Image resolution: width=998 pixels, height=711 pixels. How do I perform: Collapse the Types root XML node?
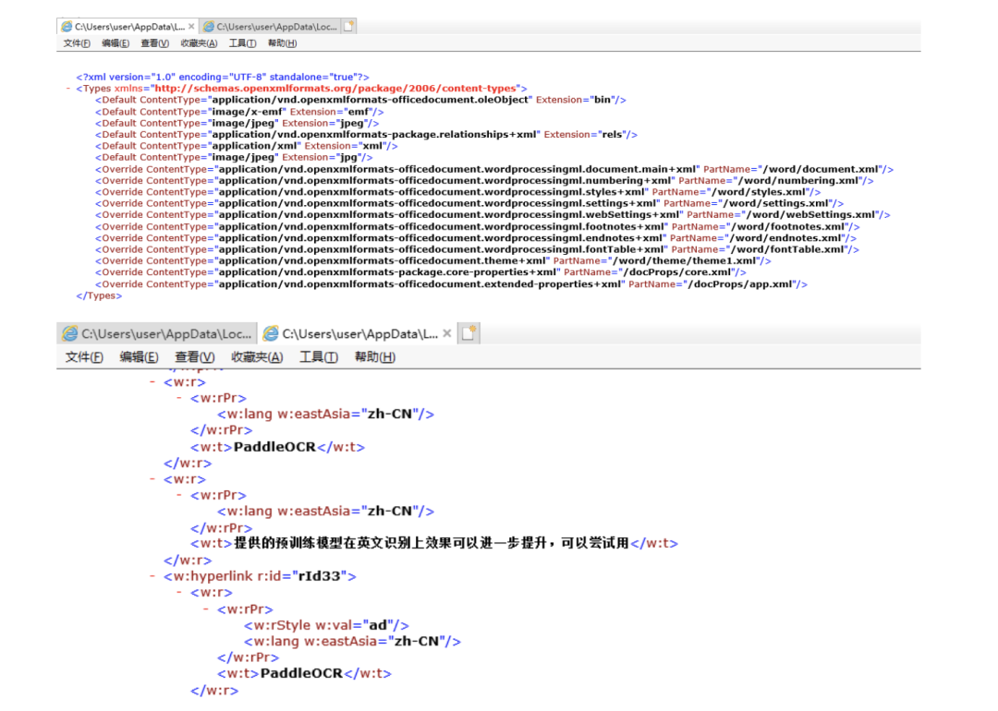pos(68,89)
